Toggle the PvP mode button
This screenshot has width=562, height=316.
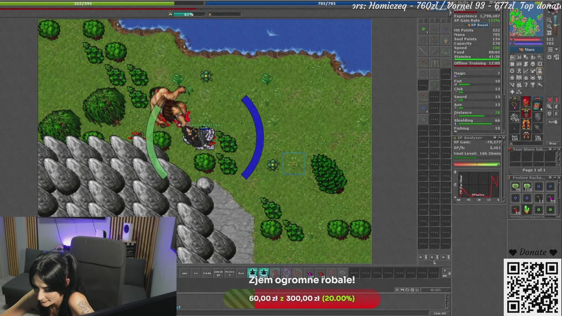[553, 122]
